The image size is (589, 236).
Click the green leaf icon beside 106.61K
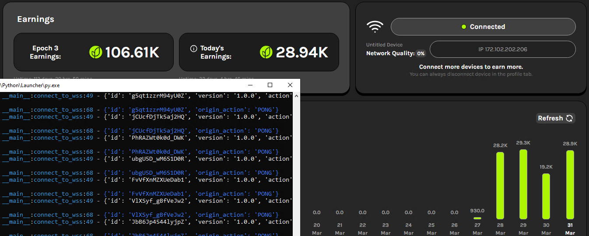[96, 53]
